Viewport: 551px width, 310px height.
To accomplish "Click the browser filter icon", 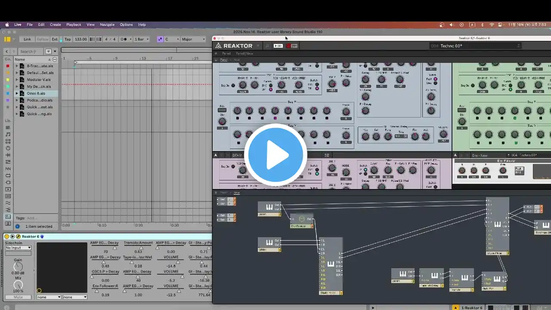I will (x=49, y=51).
